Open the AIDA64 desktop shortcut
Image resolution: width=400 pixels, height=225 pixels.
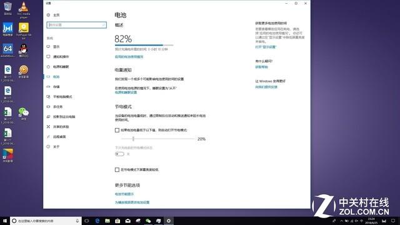pyautogui.click(x=7, y=51)
